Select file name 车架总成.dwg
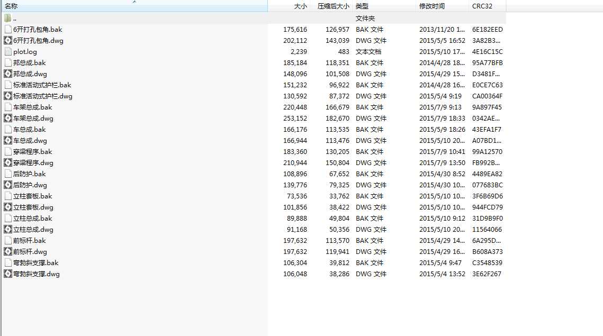This screenshot has height=336, width=603. [x=33, y=119]
